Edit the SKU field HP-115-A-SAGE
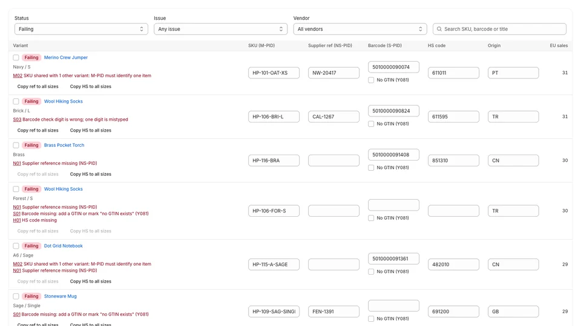 (274, 264)
